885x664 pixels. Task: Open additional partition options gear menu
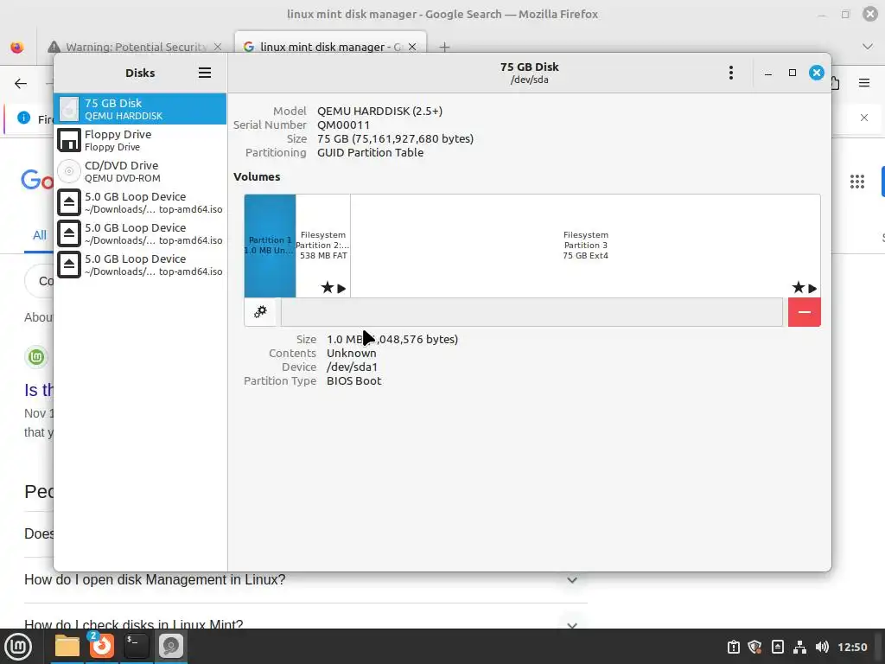click(260, 311)
